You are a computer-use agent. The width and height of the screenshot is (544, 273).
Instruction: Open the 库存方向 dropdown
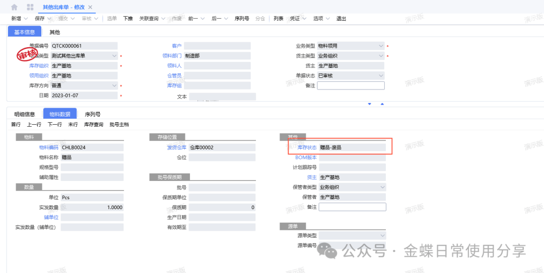114,86
